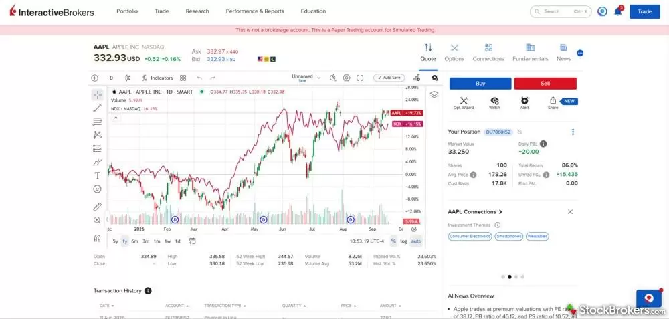
Task: Switch to the Fundamentals tab
Action: (x=531, y=53)
